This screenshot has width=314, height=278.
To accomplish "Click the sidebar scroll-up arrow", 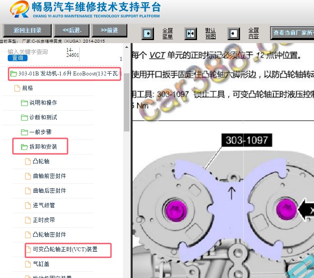I will (x=126, y=47).
